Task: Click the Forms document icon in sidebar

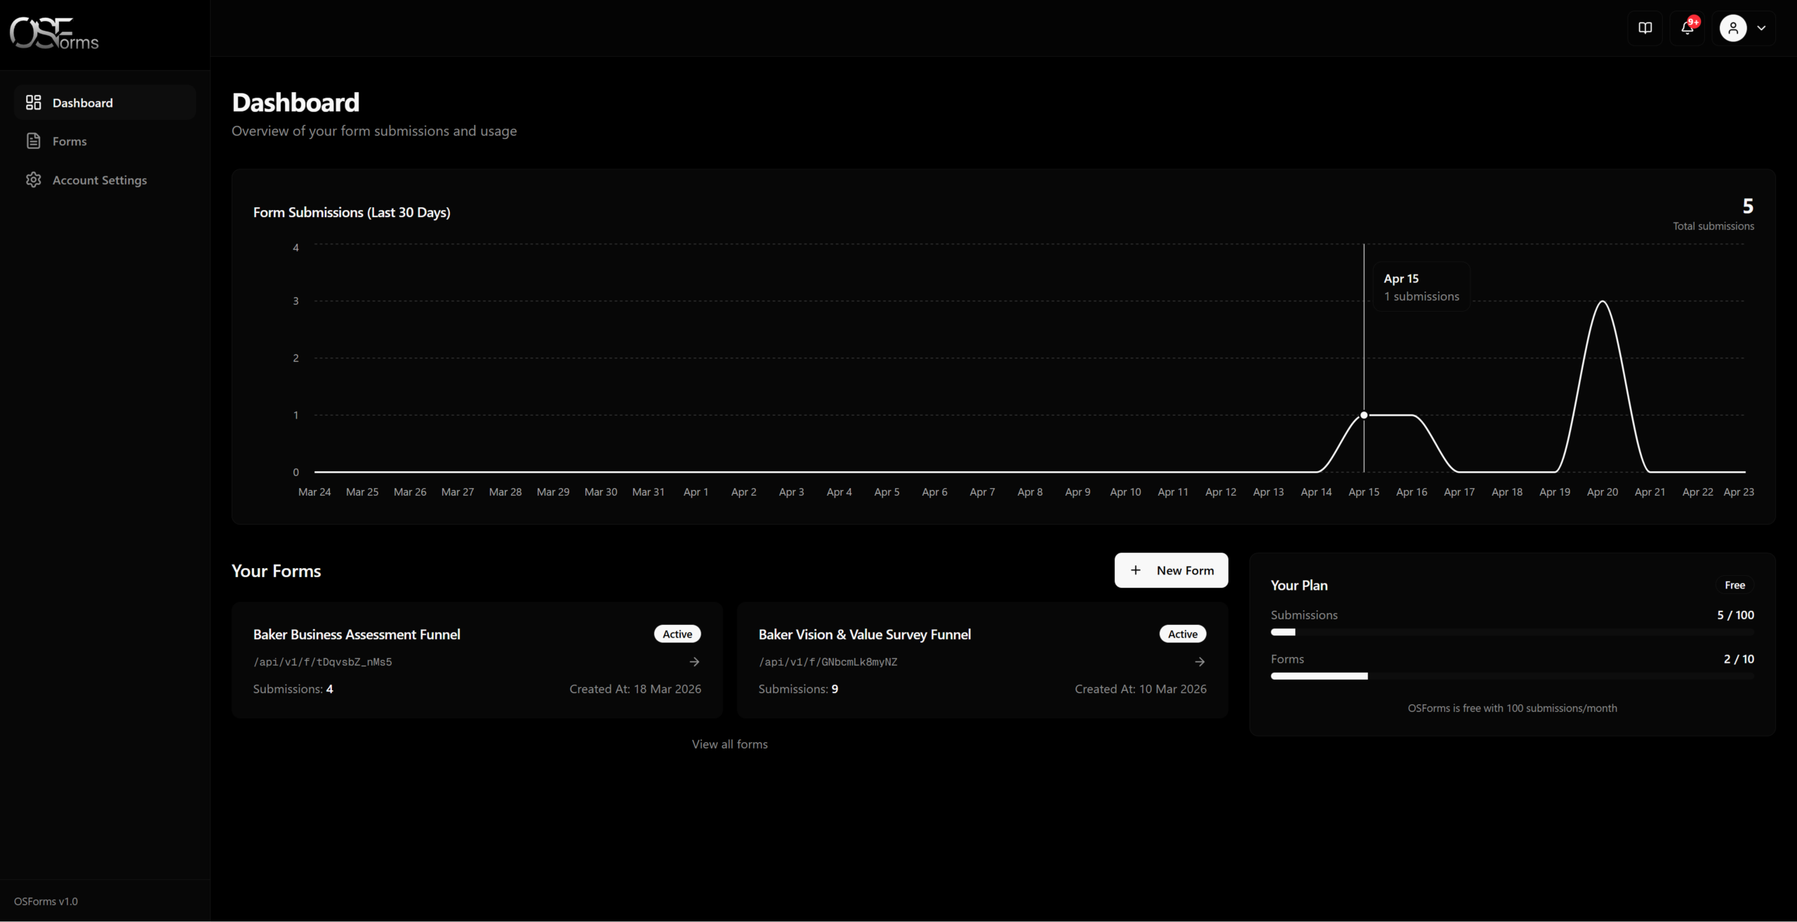Action: click(x=33, y=140)
